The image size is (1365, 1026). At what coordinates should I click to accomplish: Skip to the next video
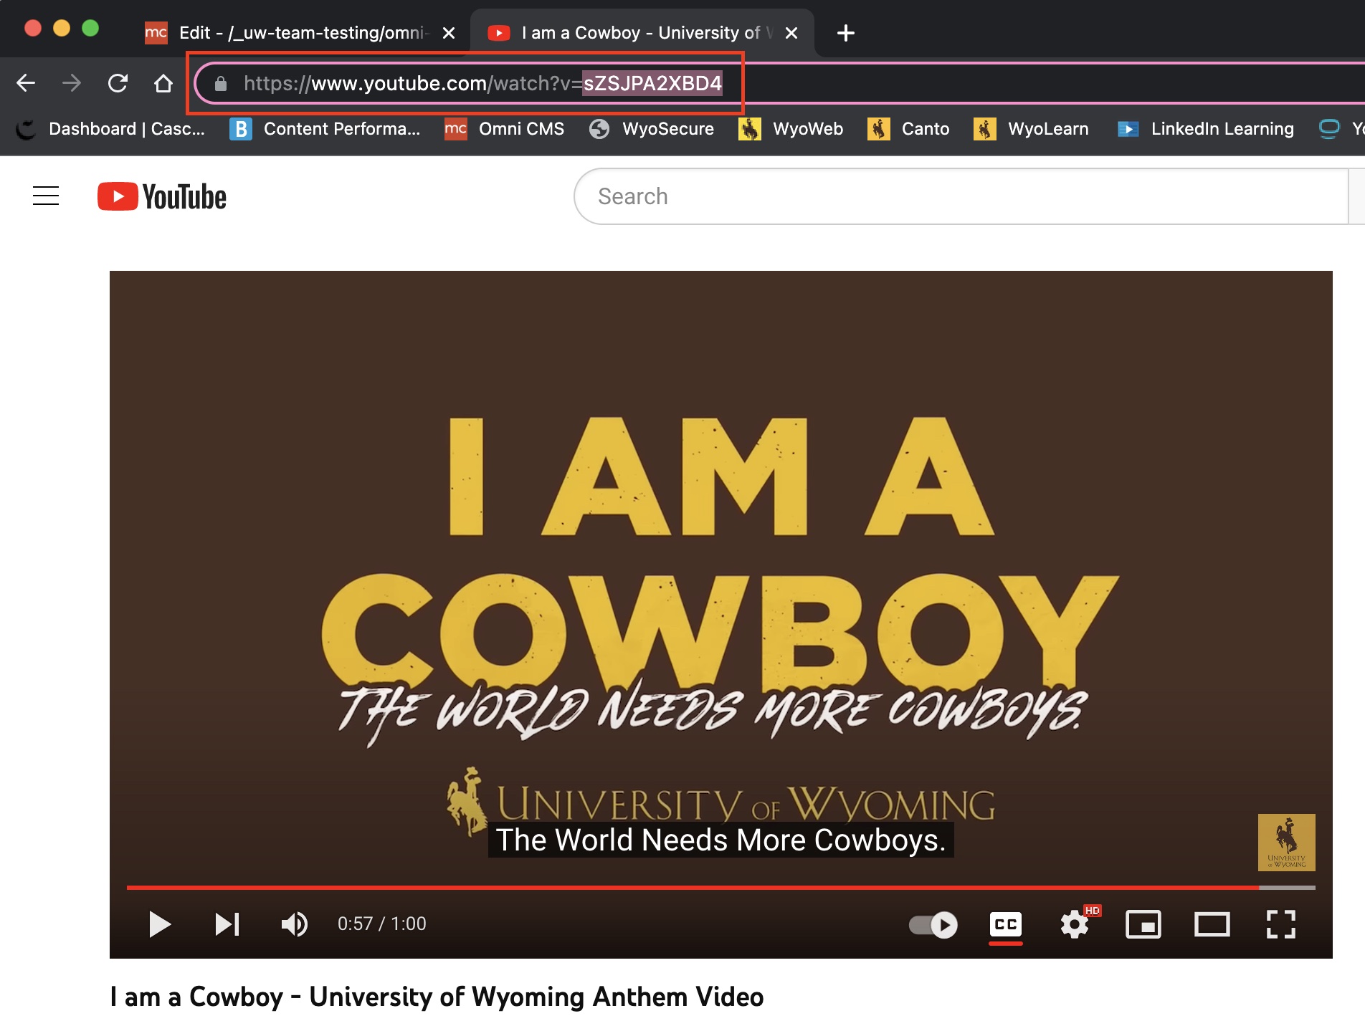pyautogui.click(x=227, y=924)
